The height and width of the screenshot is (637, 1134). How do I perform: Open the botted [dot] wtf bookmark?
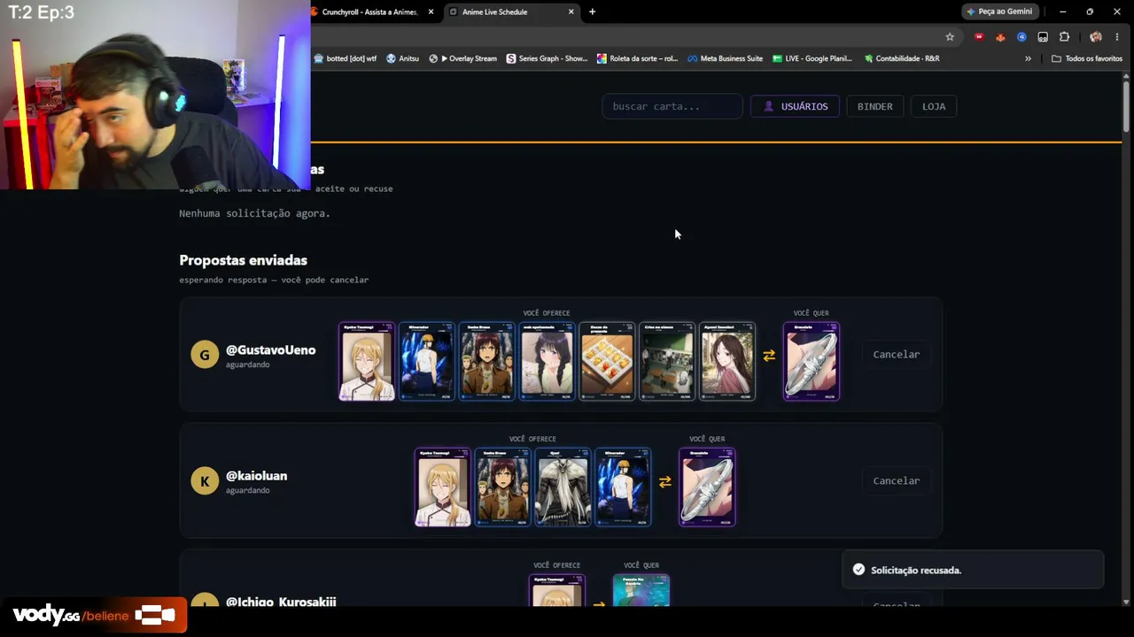pos(346,58)
